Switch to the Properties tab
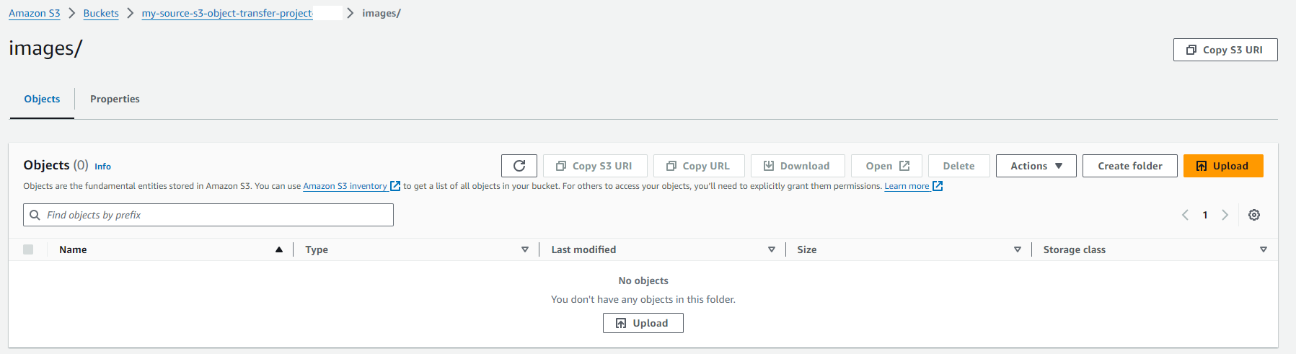The width and height of the screenshot is (1296, 354). coord(115,99)
